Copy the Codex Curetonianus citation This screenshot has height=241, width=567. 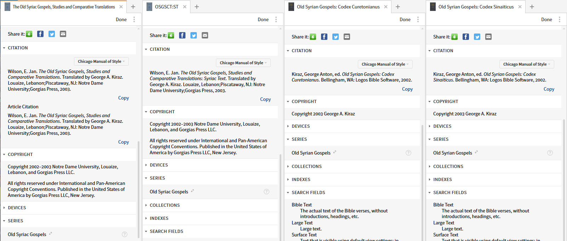tap(407, 89)
